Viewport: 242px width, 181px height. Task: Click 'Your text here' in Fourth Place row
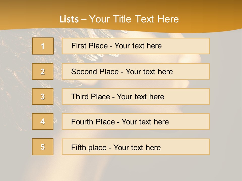pos(145,122)
